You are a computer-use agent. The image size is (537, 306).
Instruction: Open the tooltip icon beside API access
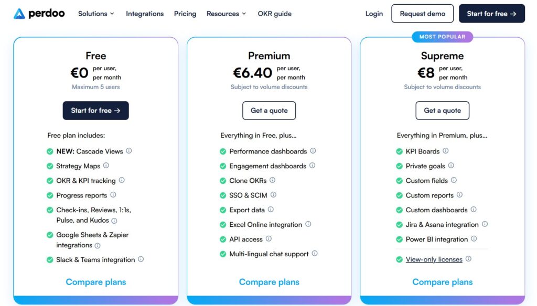(x=268, y=238)
